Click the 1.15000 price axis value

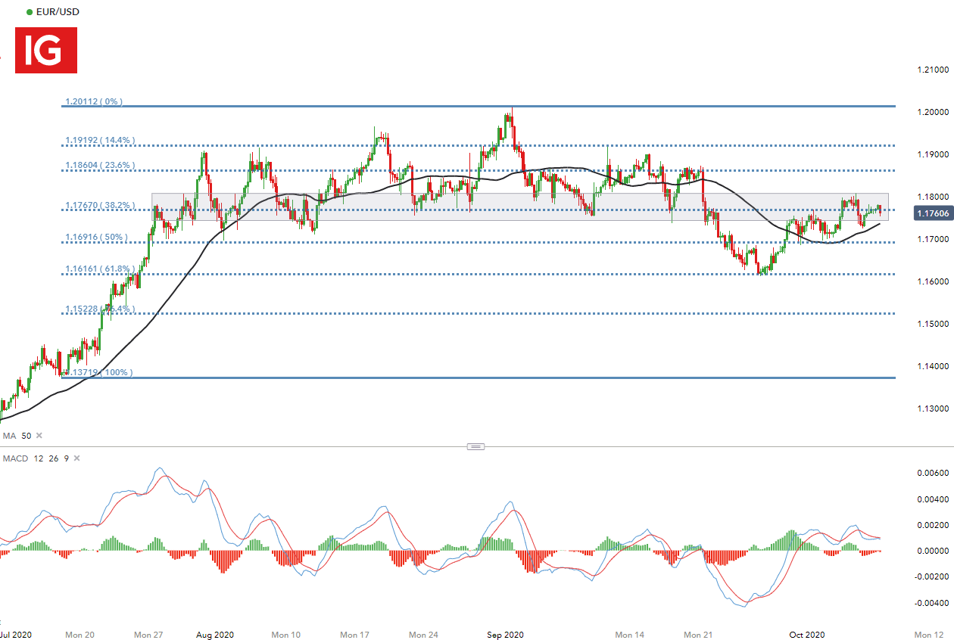[x=933, y=324]
